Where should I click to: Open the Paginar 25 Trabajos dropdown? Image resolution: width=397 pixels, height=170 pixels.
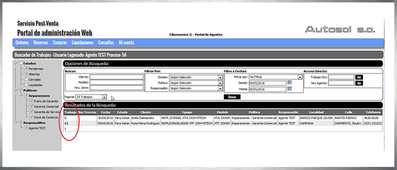click(104, 97)
